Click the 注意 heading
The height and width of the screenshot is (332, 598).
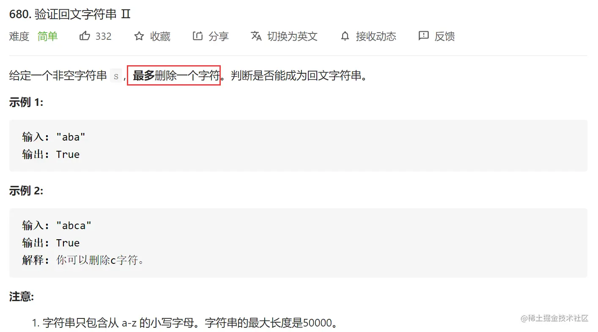pos(22,297)
